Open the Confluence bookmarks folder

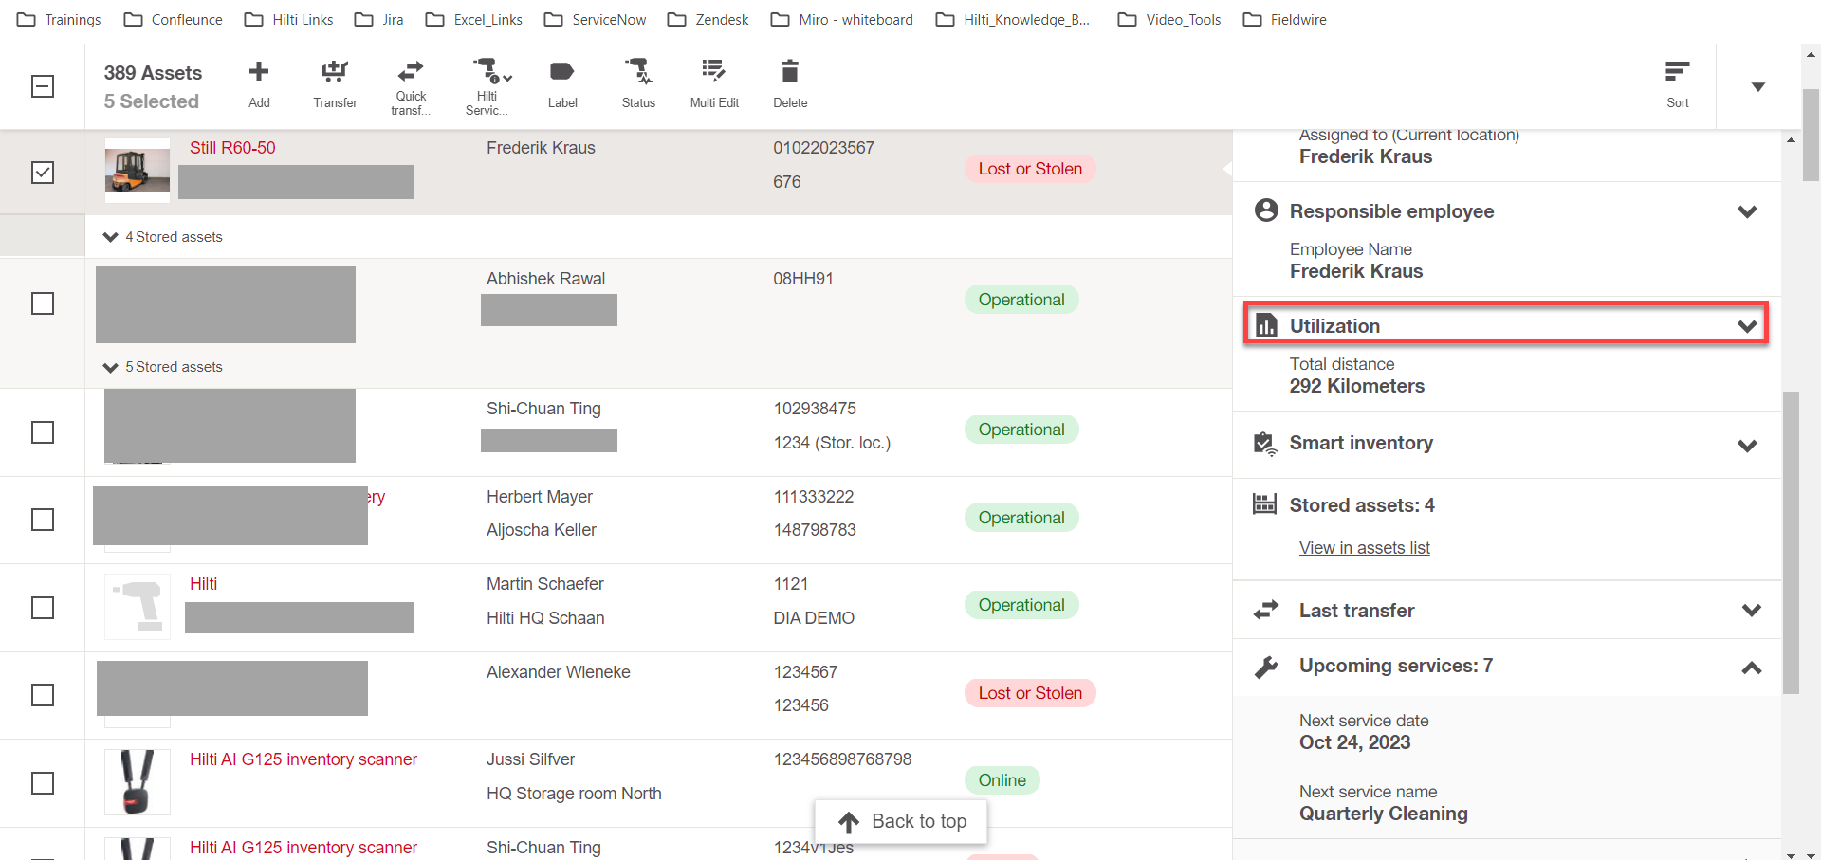point(174,19)
